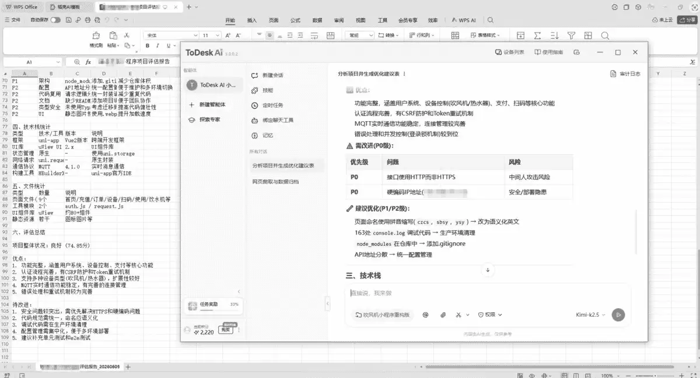The image size is (700, 378).
Task: Click the 格式刷 format painter
Action: point(96,40)
